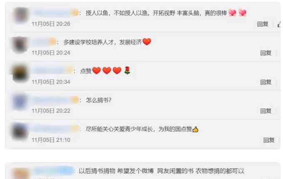Screen dimensions: 283x179
Task: Click 回复 on the 21:10 comment
Action: (x=269, y=140)
